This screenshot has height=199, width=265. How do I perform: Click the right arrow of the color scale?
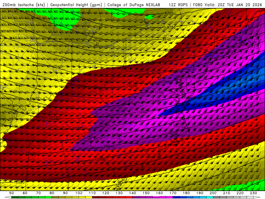[256, 197]
